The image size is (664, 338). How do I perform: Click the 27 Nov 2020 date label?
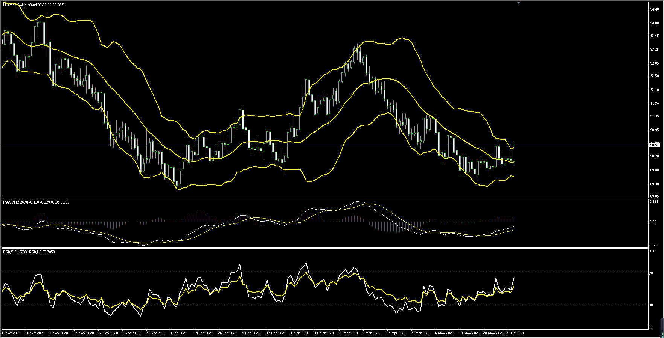tap(108, 333)
